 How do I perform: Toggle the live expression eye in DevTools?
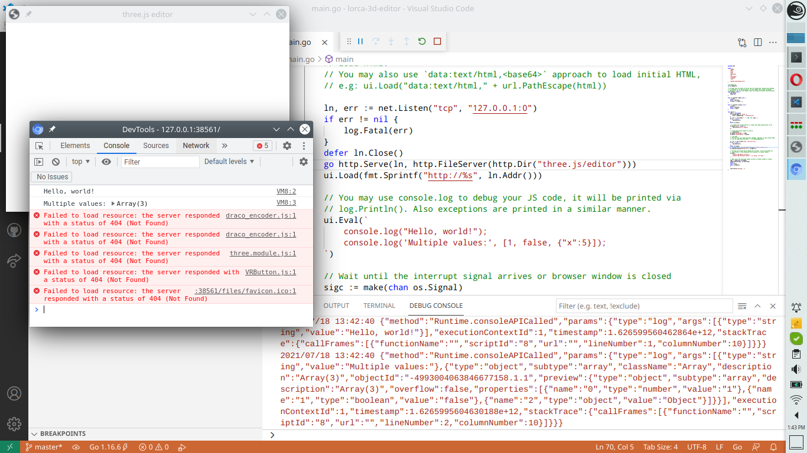point(105,162)
